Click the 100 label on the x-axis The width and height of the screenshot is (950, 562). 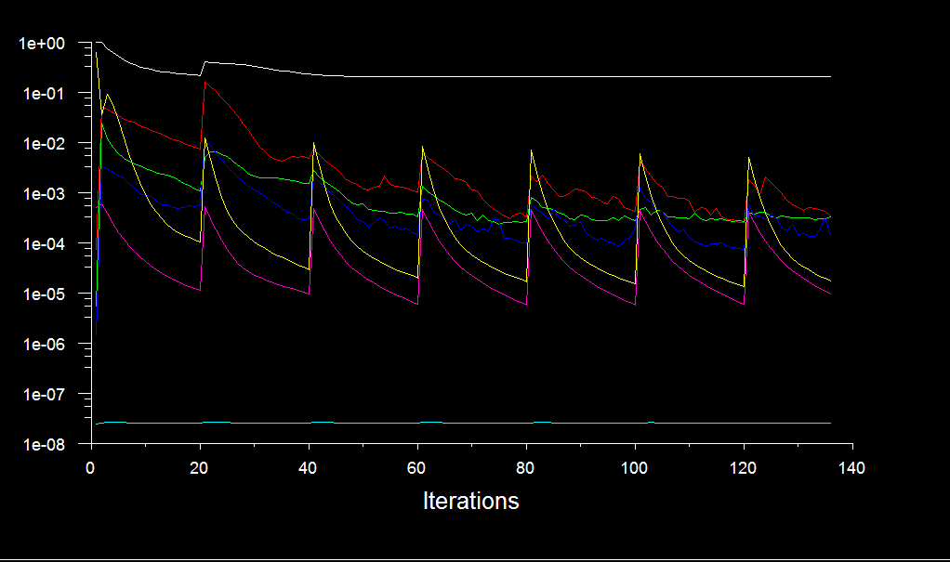(x=634, y=467)
